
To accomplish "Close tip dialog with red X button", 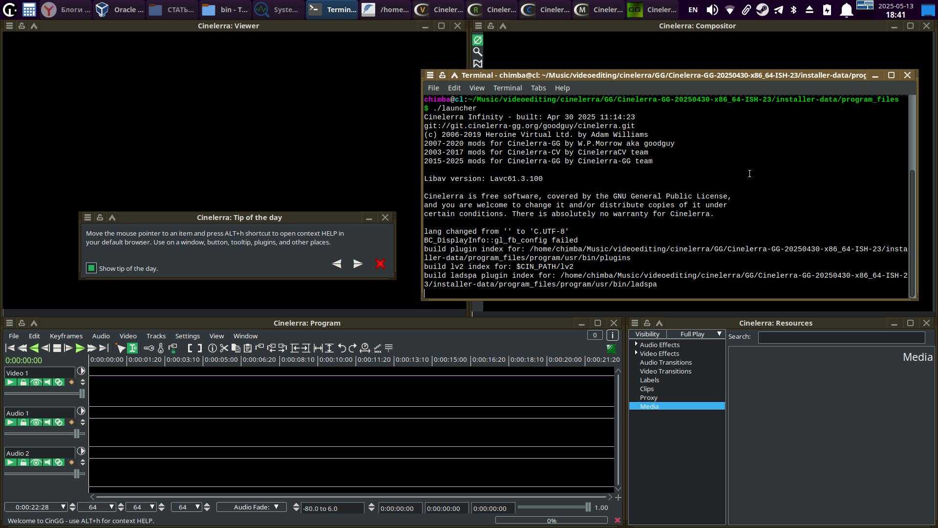I will pyautogui.click(x=380, y=264).
